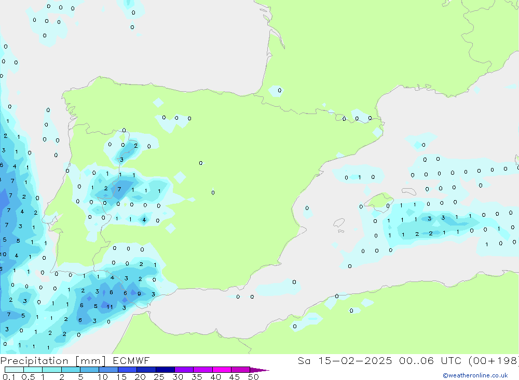Open the weatheronline.co.uk copyright link
The image size is (519, 380).
click(475, 375)
